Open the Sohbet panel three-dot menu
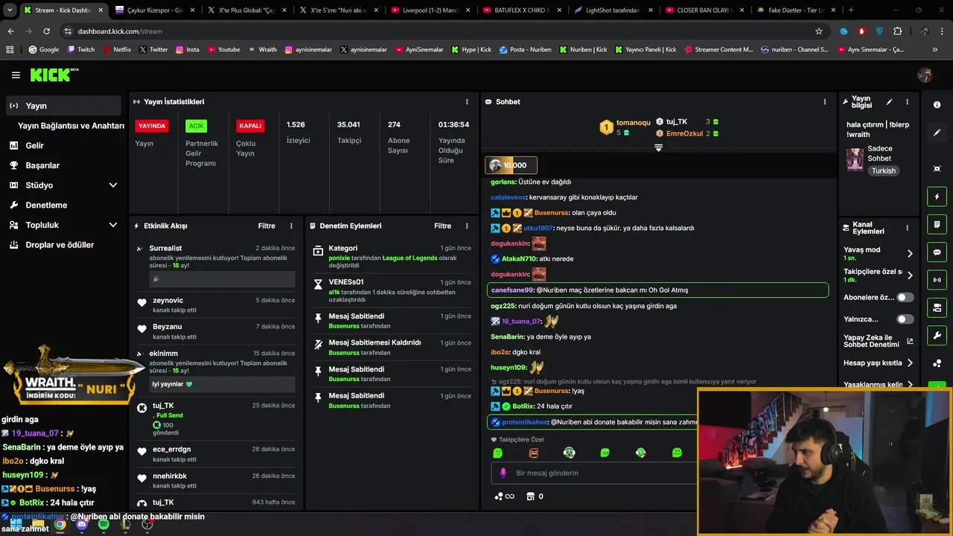 pos(824,102)
